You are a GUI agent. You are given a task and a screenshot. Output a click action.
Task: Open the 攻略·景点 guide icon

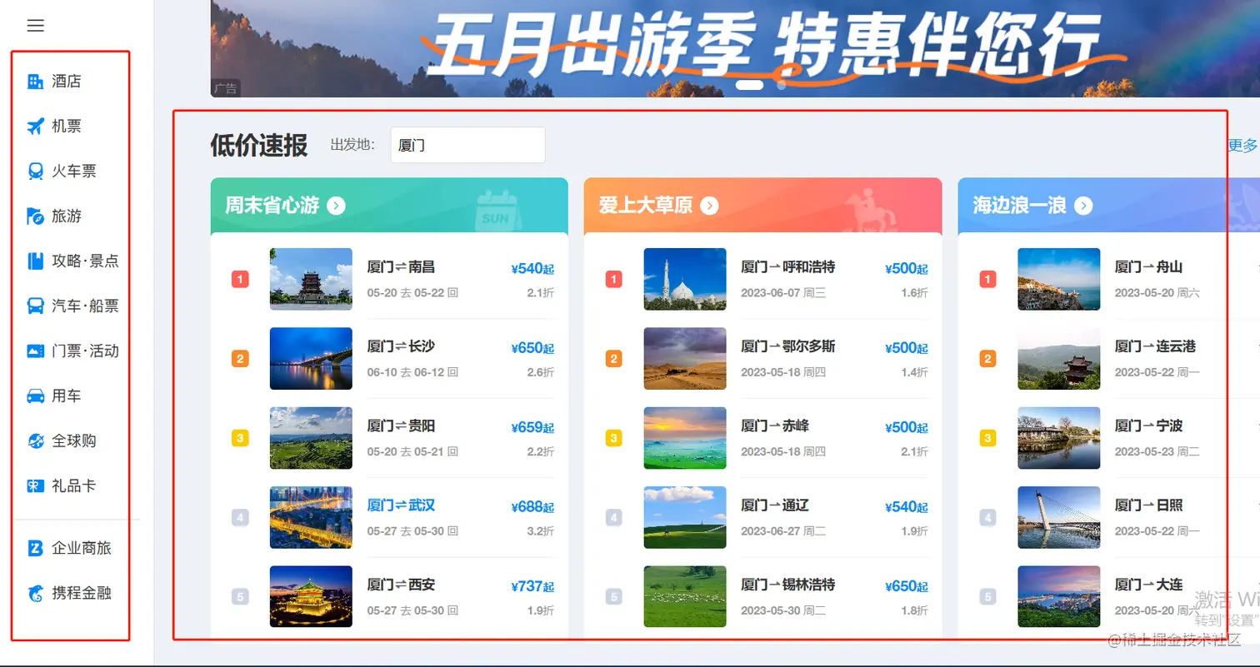[33, 261]
